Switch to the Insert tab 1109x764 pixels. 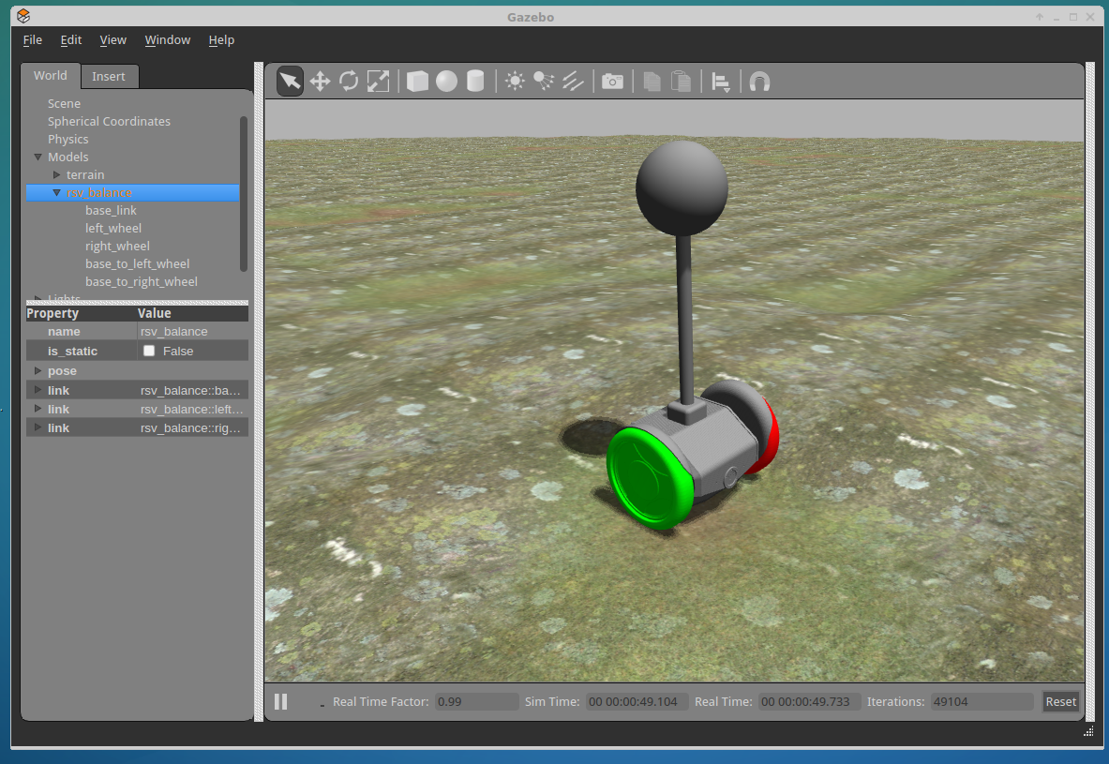point(109,77)
